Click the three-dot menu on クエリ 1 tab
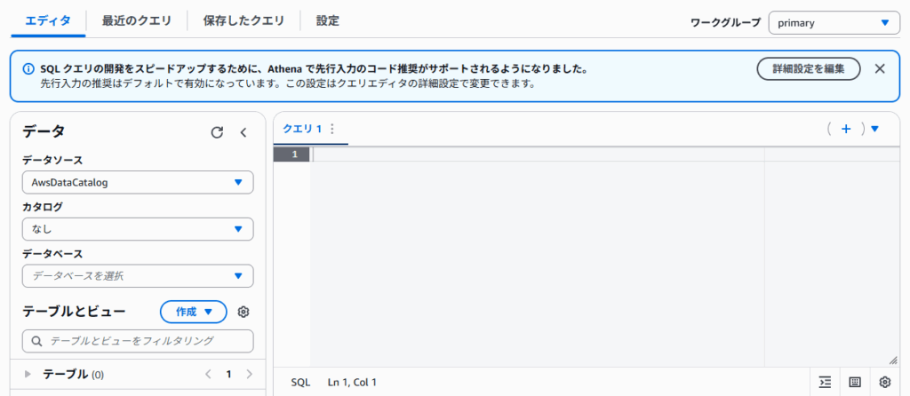The width and height of the screenshot is (910, 396). [332, 129]
